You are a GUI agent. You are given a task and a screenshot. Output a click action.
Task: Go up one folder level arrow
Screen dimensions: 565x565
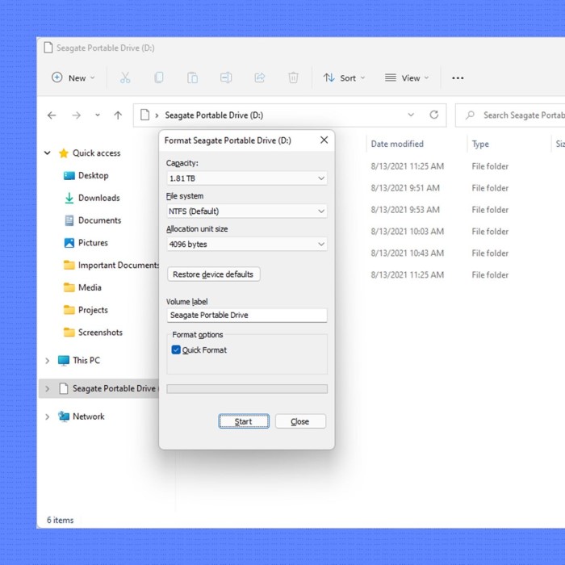[118, 115]
